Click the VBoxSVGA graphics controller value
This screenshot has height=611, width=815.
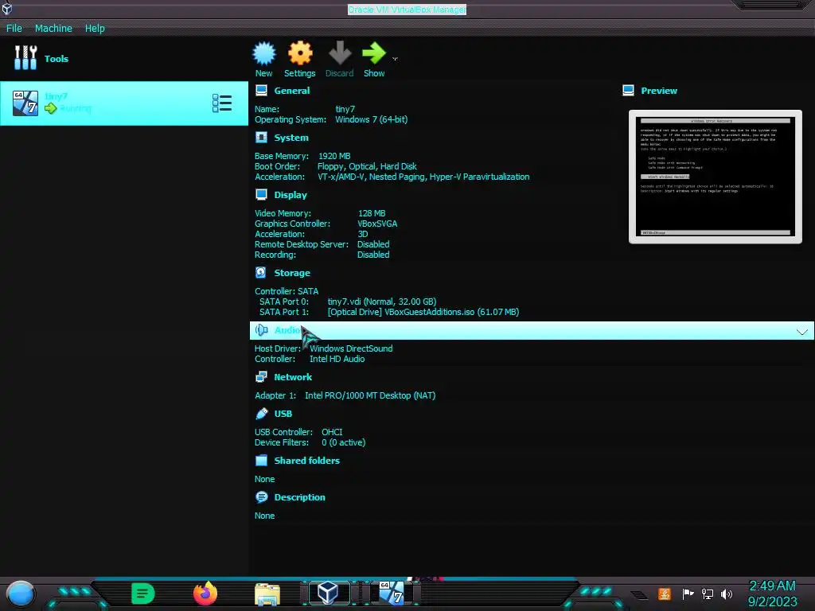pyautogui.click(x=377, y=224)
